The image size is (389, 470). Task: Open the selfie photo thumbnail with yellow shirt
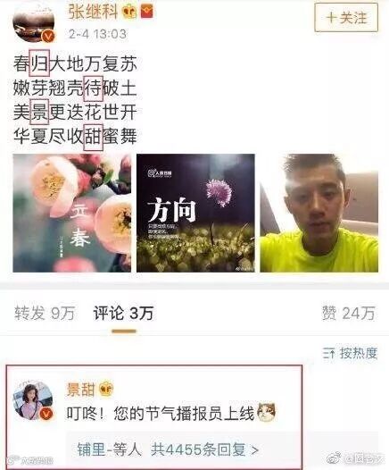click(x=319, y=214)
